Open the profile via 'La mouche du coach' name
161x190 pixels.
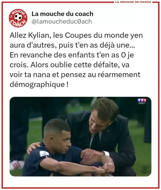[x=62, y=14]
